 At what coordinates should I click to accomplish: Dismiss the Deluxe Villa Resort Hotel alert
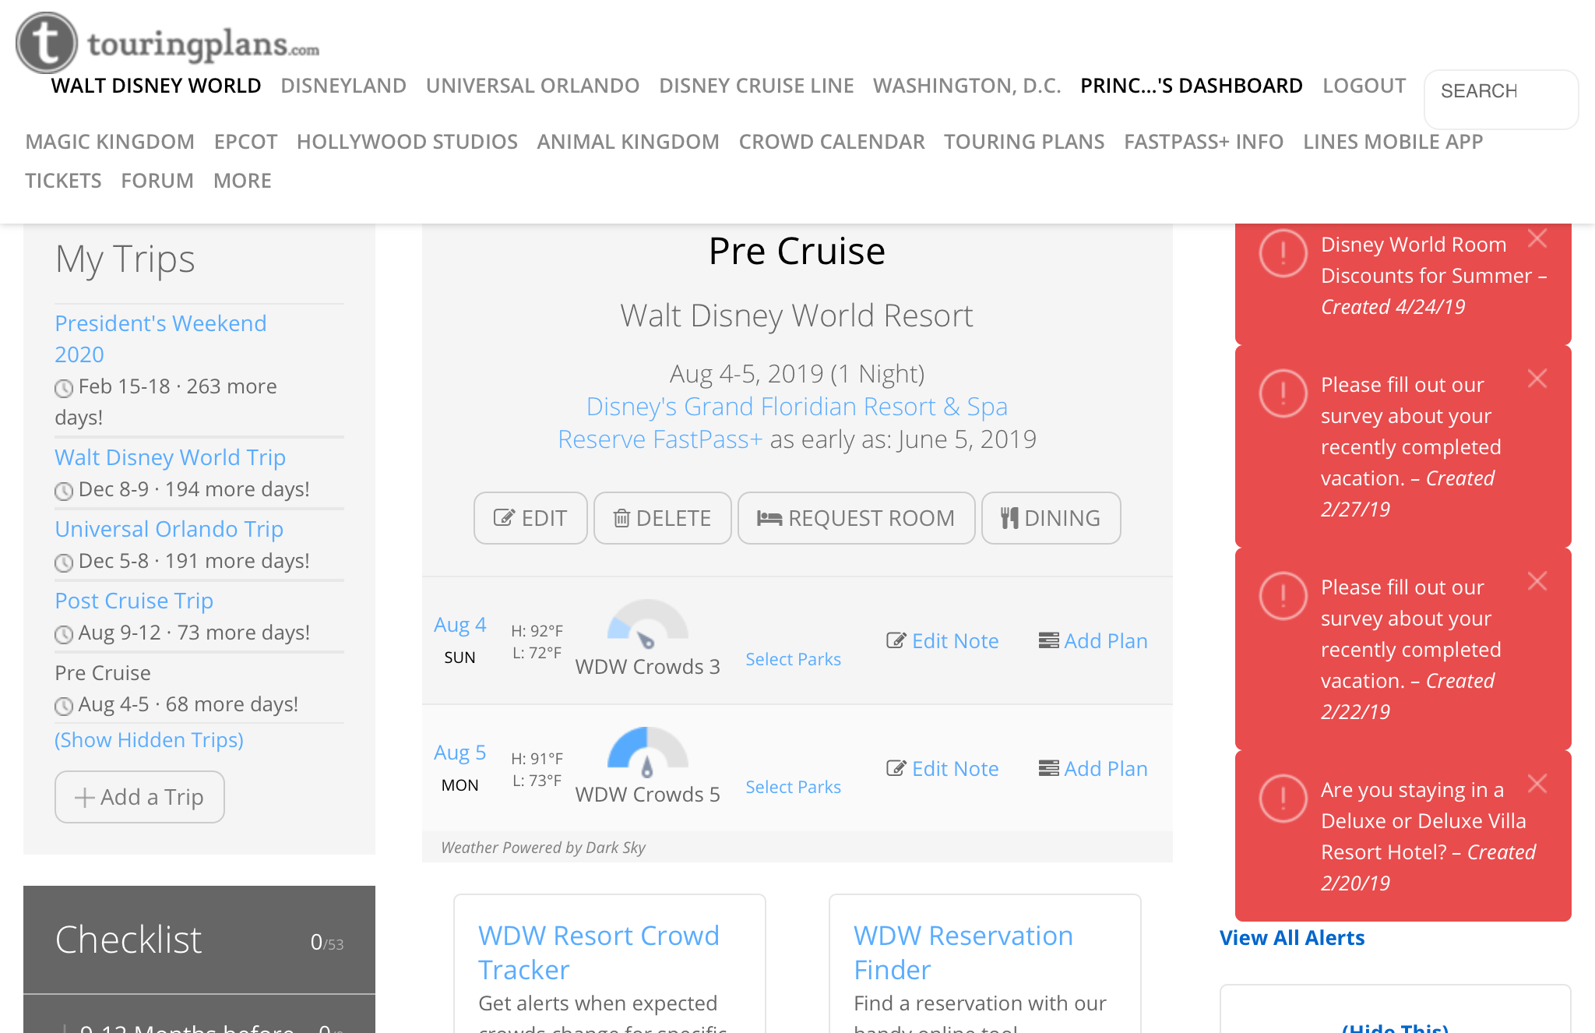pyautogui.click(x=1537, y=784)
